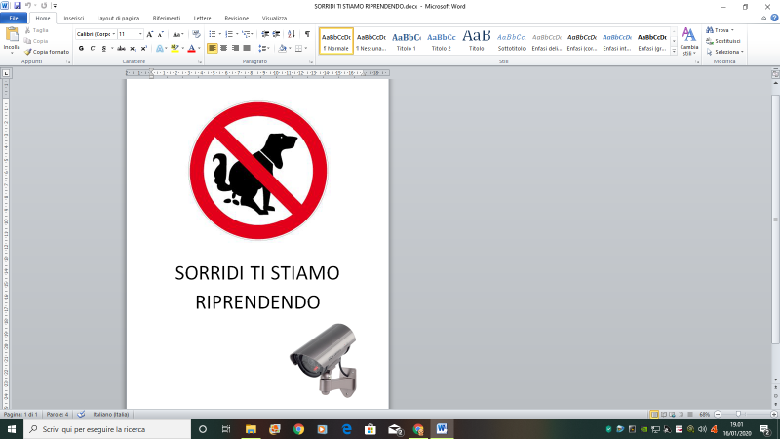Open the font name dropdown
This screenshot has height=439, width=780.
coord(113,34)
